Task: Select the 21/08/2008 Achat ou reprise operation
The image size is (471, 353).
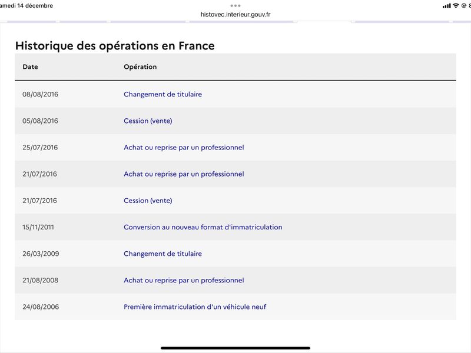Action: pyautogui.click(x=184, y=280)
